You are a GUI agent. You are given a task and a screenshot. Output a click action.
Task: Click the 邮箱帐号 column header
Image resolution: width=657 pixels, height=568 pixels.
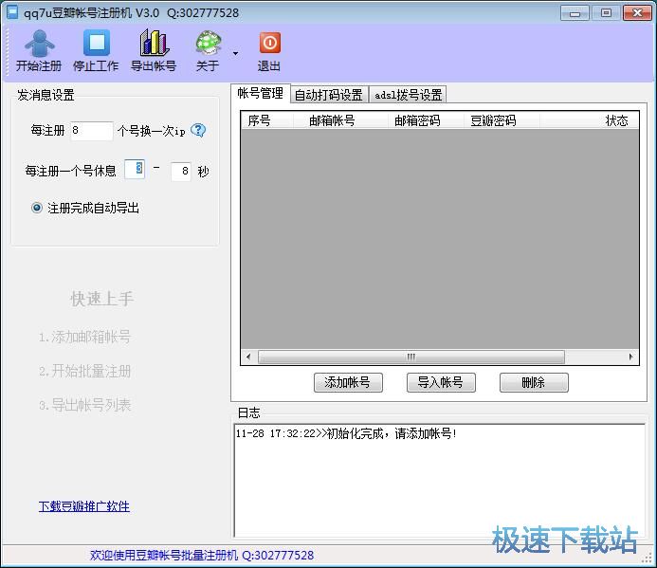(x=332, y=120)
